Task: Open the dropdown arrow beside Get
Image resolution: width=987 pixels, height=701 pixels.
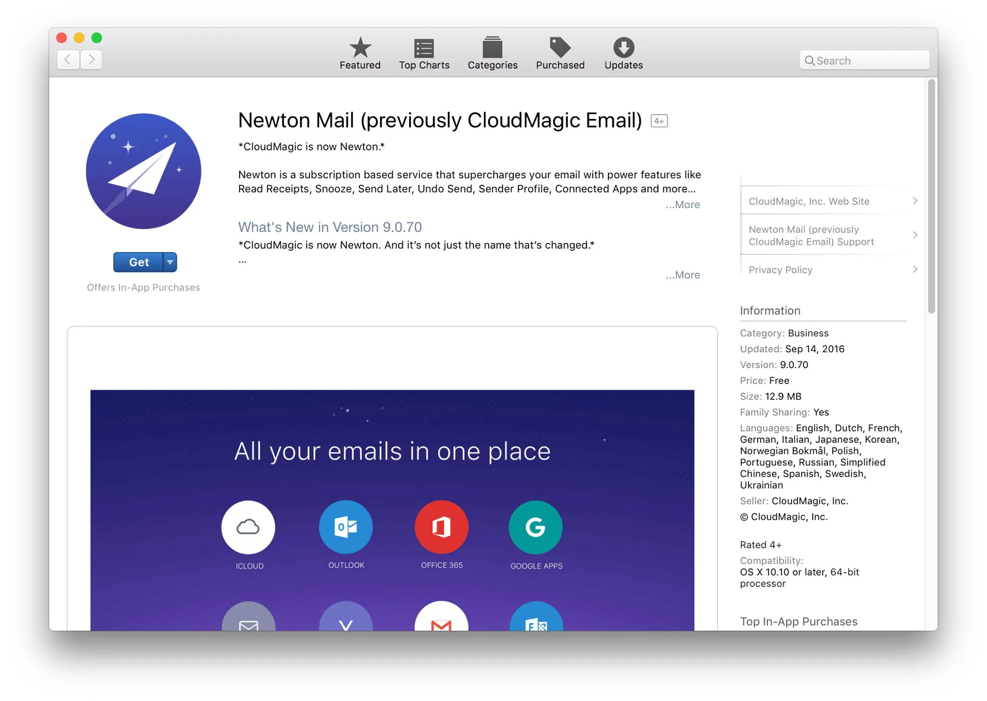Action: (170, 262)
